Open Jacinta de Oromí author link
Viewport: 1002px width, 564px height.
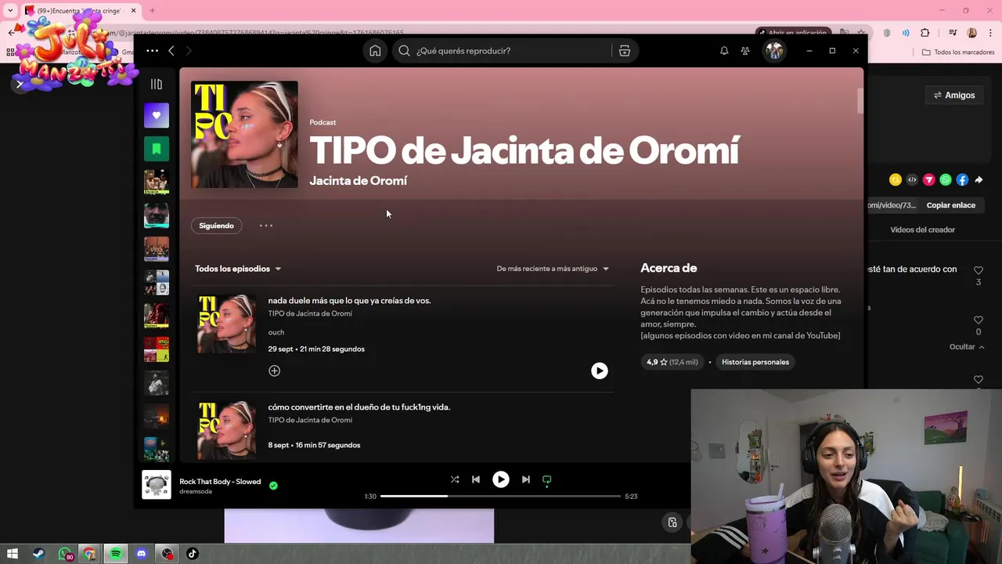pos(358,180)
